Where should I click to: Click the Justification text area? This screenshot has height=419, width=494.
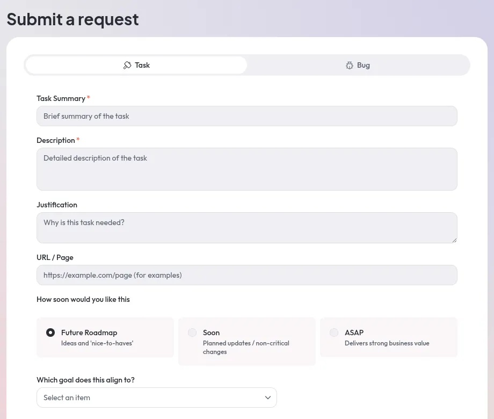[x=246, y=228]
